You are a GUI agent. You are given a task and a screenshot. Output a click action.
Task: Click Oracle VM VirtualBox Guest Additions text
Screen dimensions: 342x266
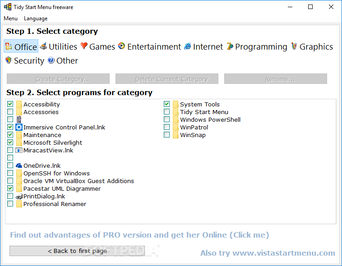[79, 181]
